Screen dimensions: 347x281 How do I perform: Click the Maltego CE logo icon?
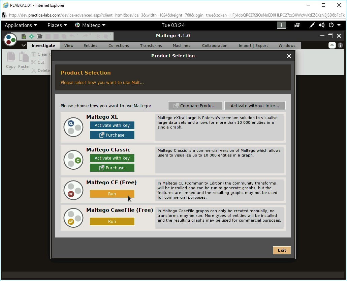click(x=73, y=190)
